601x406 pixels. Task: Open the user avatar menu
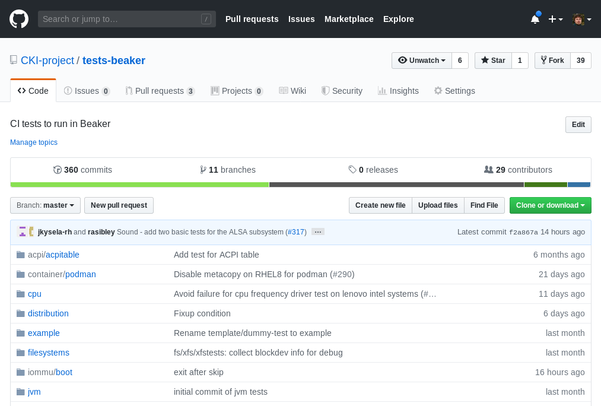coord(581,19)
